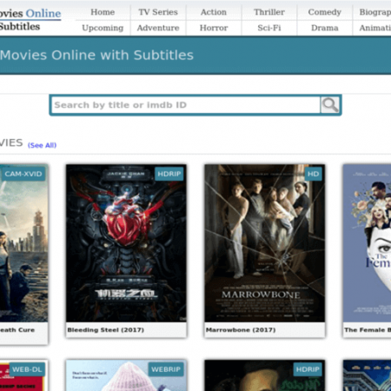The width and height of the screenshot is (391, 391).
Task: Click the Bleeding Steel (2017) title
Action: [106, 330]
